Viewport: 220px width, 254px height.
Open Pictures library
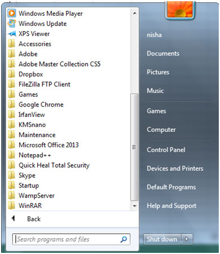tap(158, 72)
